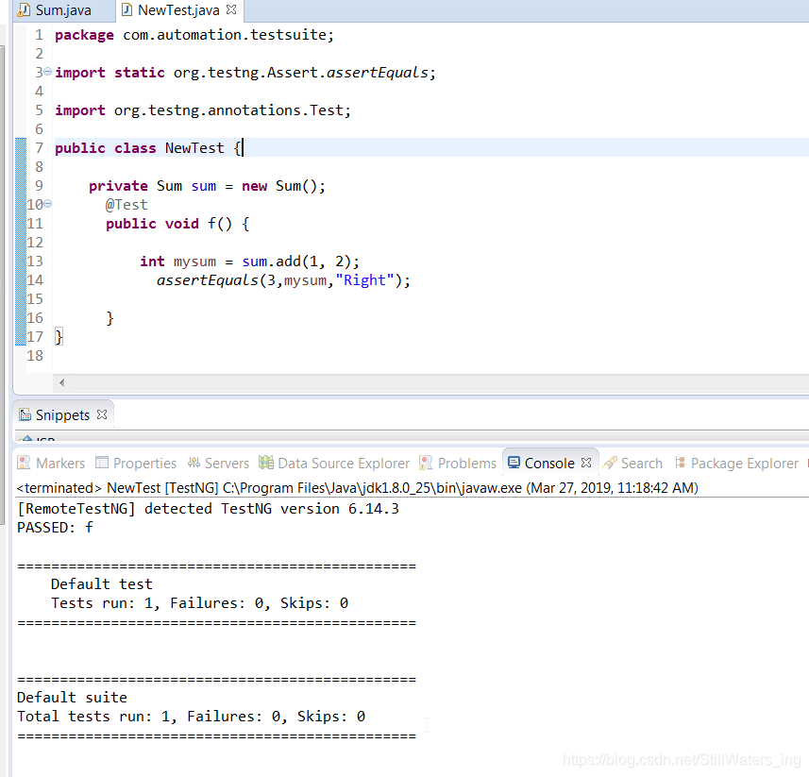Click the Data Source Explorer icon
The image size is (809, 777).
[x=265, y=463]
